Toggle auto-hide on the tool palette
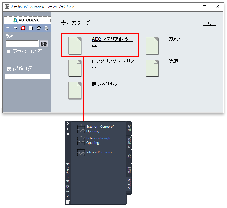The image size is (227, 208). (x=68, y=129)
